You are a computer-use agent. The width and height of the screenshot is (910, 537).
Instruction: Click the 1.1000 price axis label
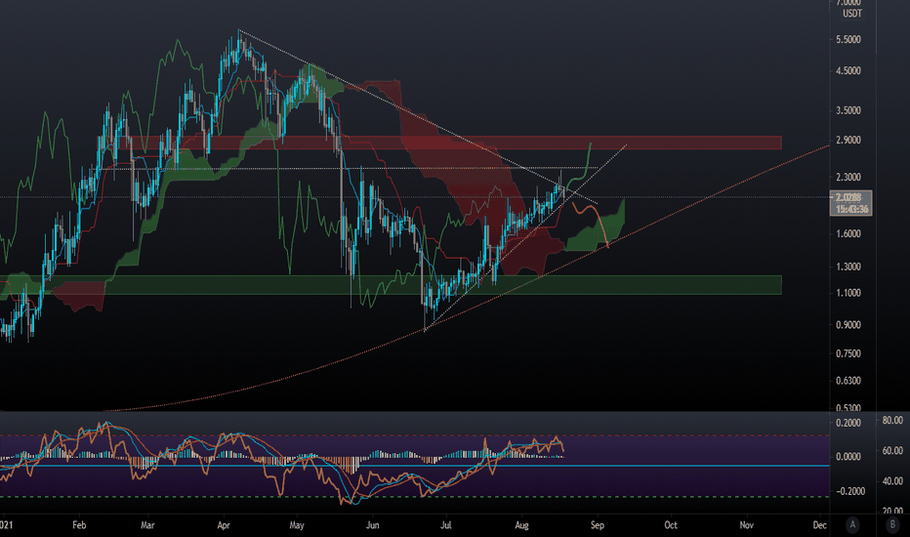coord(848,293)
